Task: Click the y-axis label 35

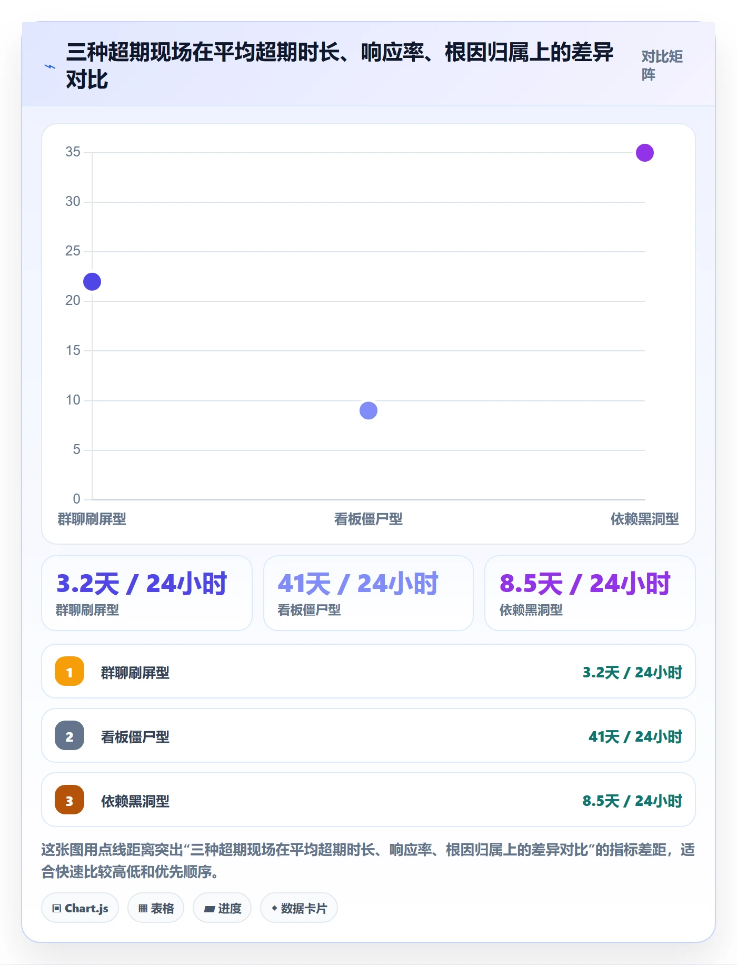Action: tap(73, 152)
